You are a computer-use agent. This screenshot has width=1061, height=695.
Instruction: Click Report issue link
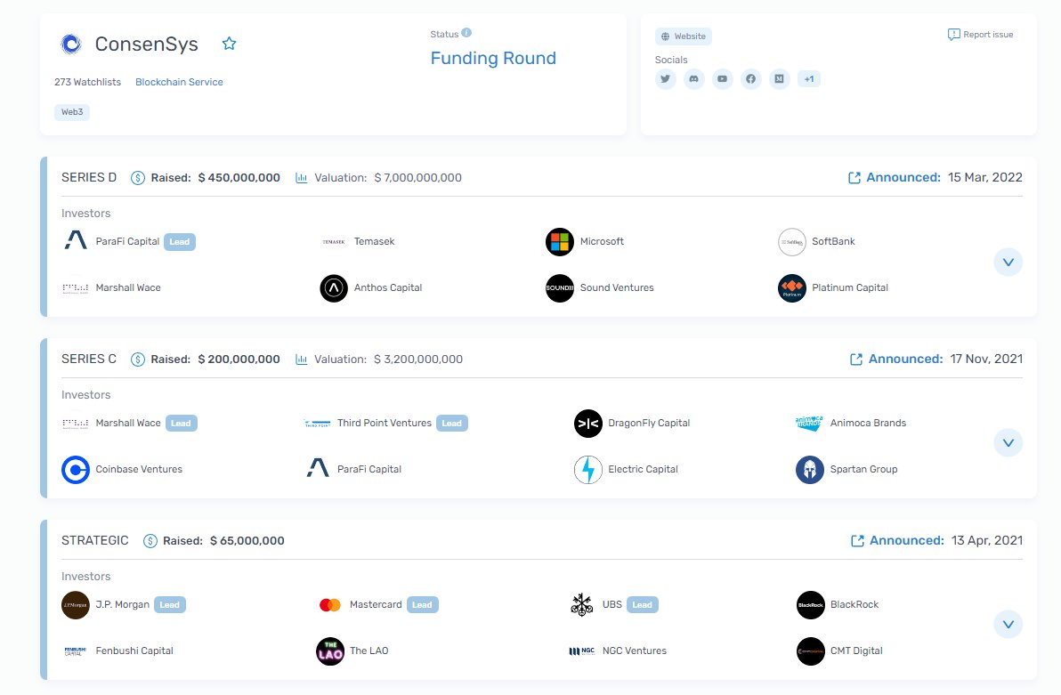click(981, 35)
